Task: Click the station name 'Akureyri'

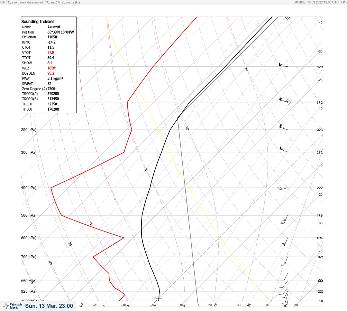Action: click(x=54, y=27)
